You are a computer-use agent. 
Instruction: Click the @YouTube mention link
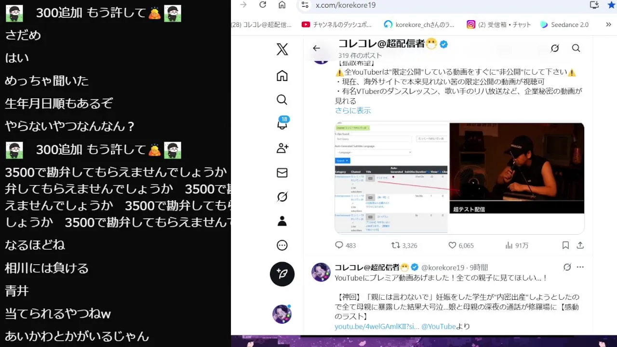tap(439, 326)
